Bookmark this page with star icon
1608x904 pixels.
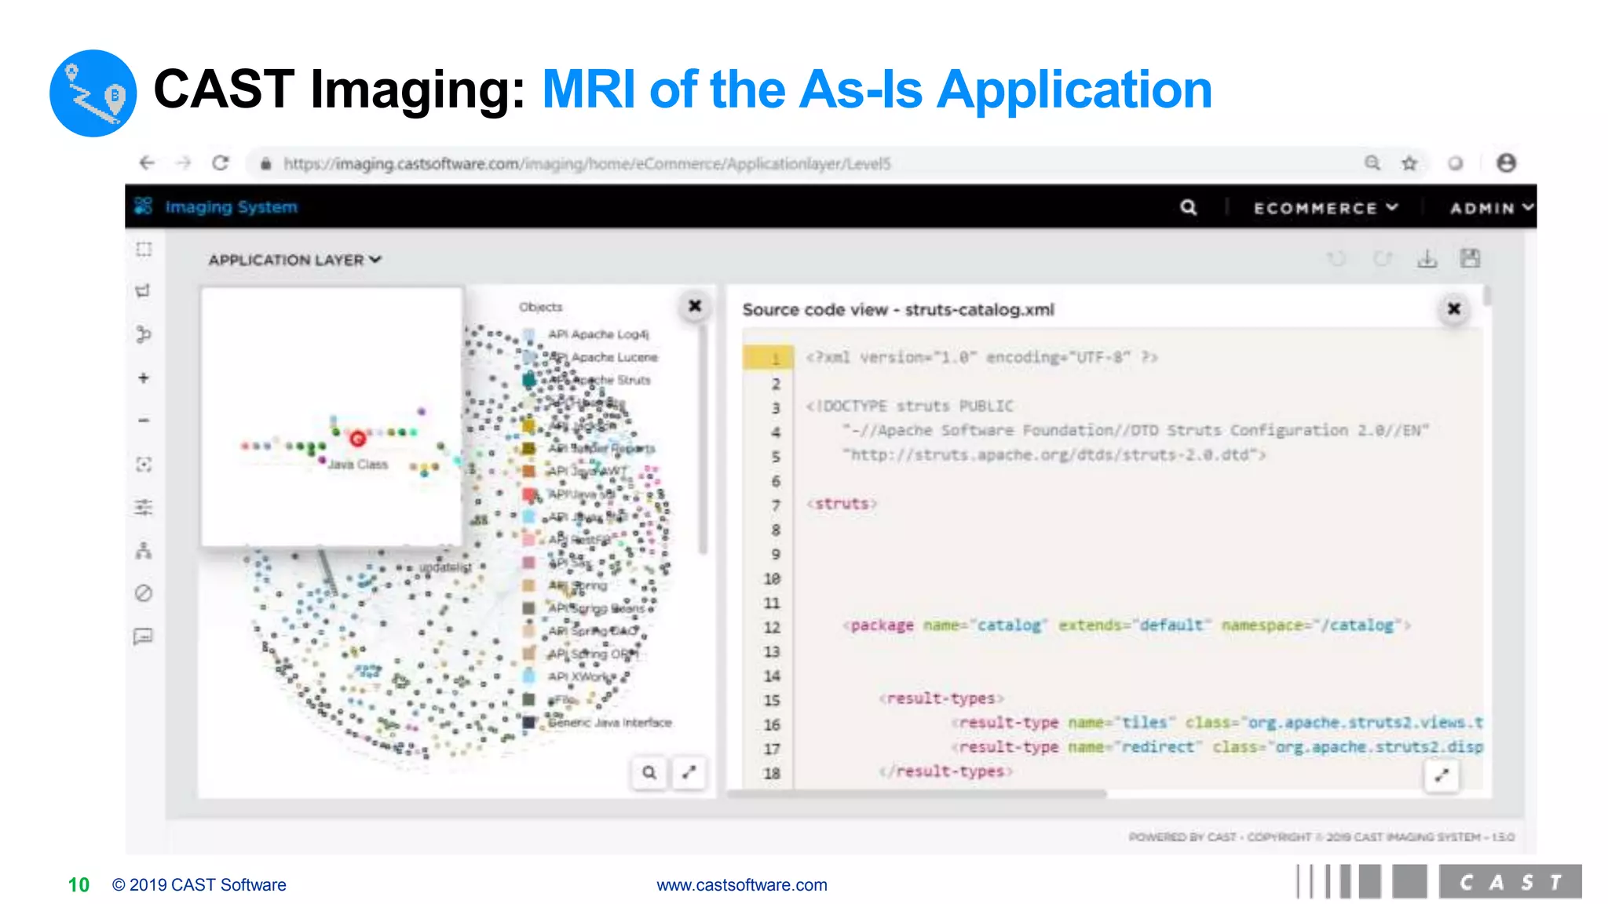point(1410,163)
